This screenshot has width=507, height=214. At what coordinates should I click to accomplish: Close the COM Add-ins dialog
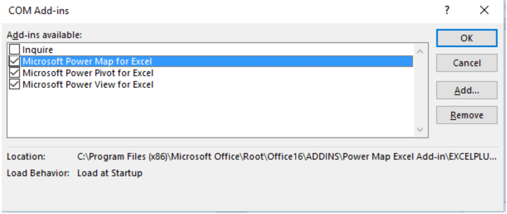pyautogui.click(x=484, y=10)
